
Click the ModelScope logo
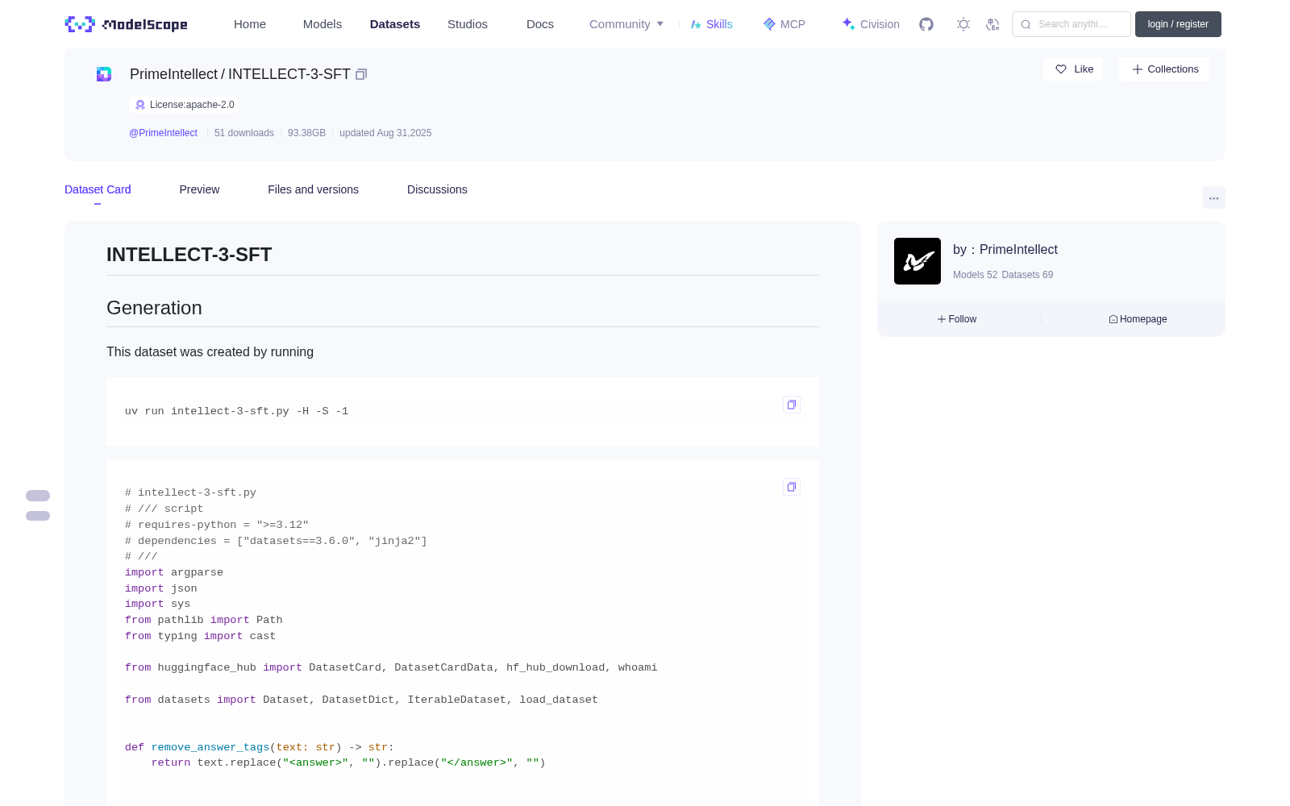pos(127,24)
